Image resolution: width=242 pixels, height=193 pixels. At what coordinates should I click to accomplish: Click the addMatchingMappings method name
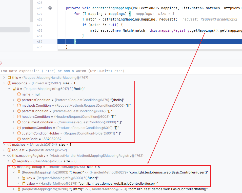tap(112, 8)
